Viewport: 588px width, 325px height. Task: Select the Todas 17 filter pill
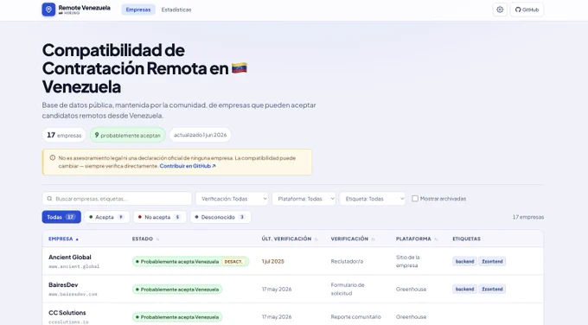[61, 217]
